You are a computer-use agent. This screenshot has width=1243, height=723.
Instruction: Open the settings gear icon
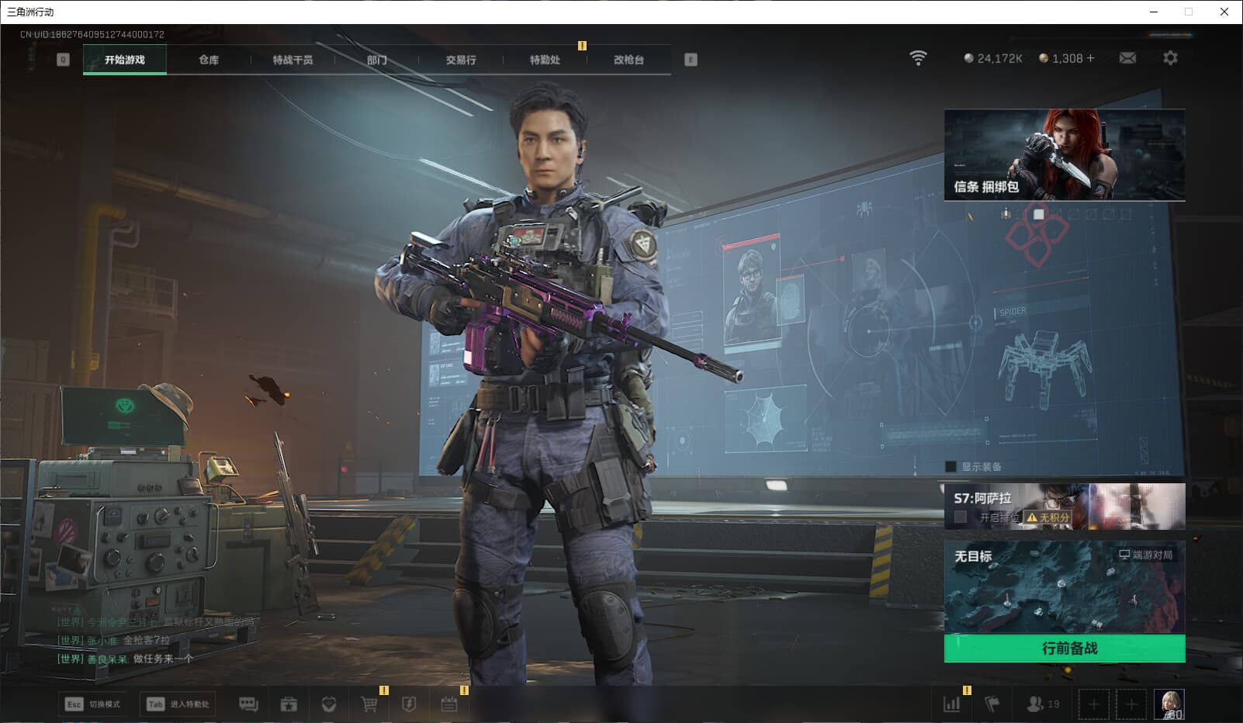point(1170,58)
